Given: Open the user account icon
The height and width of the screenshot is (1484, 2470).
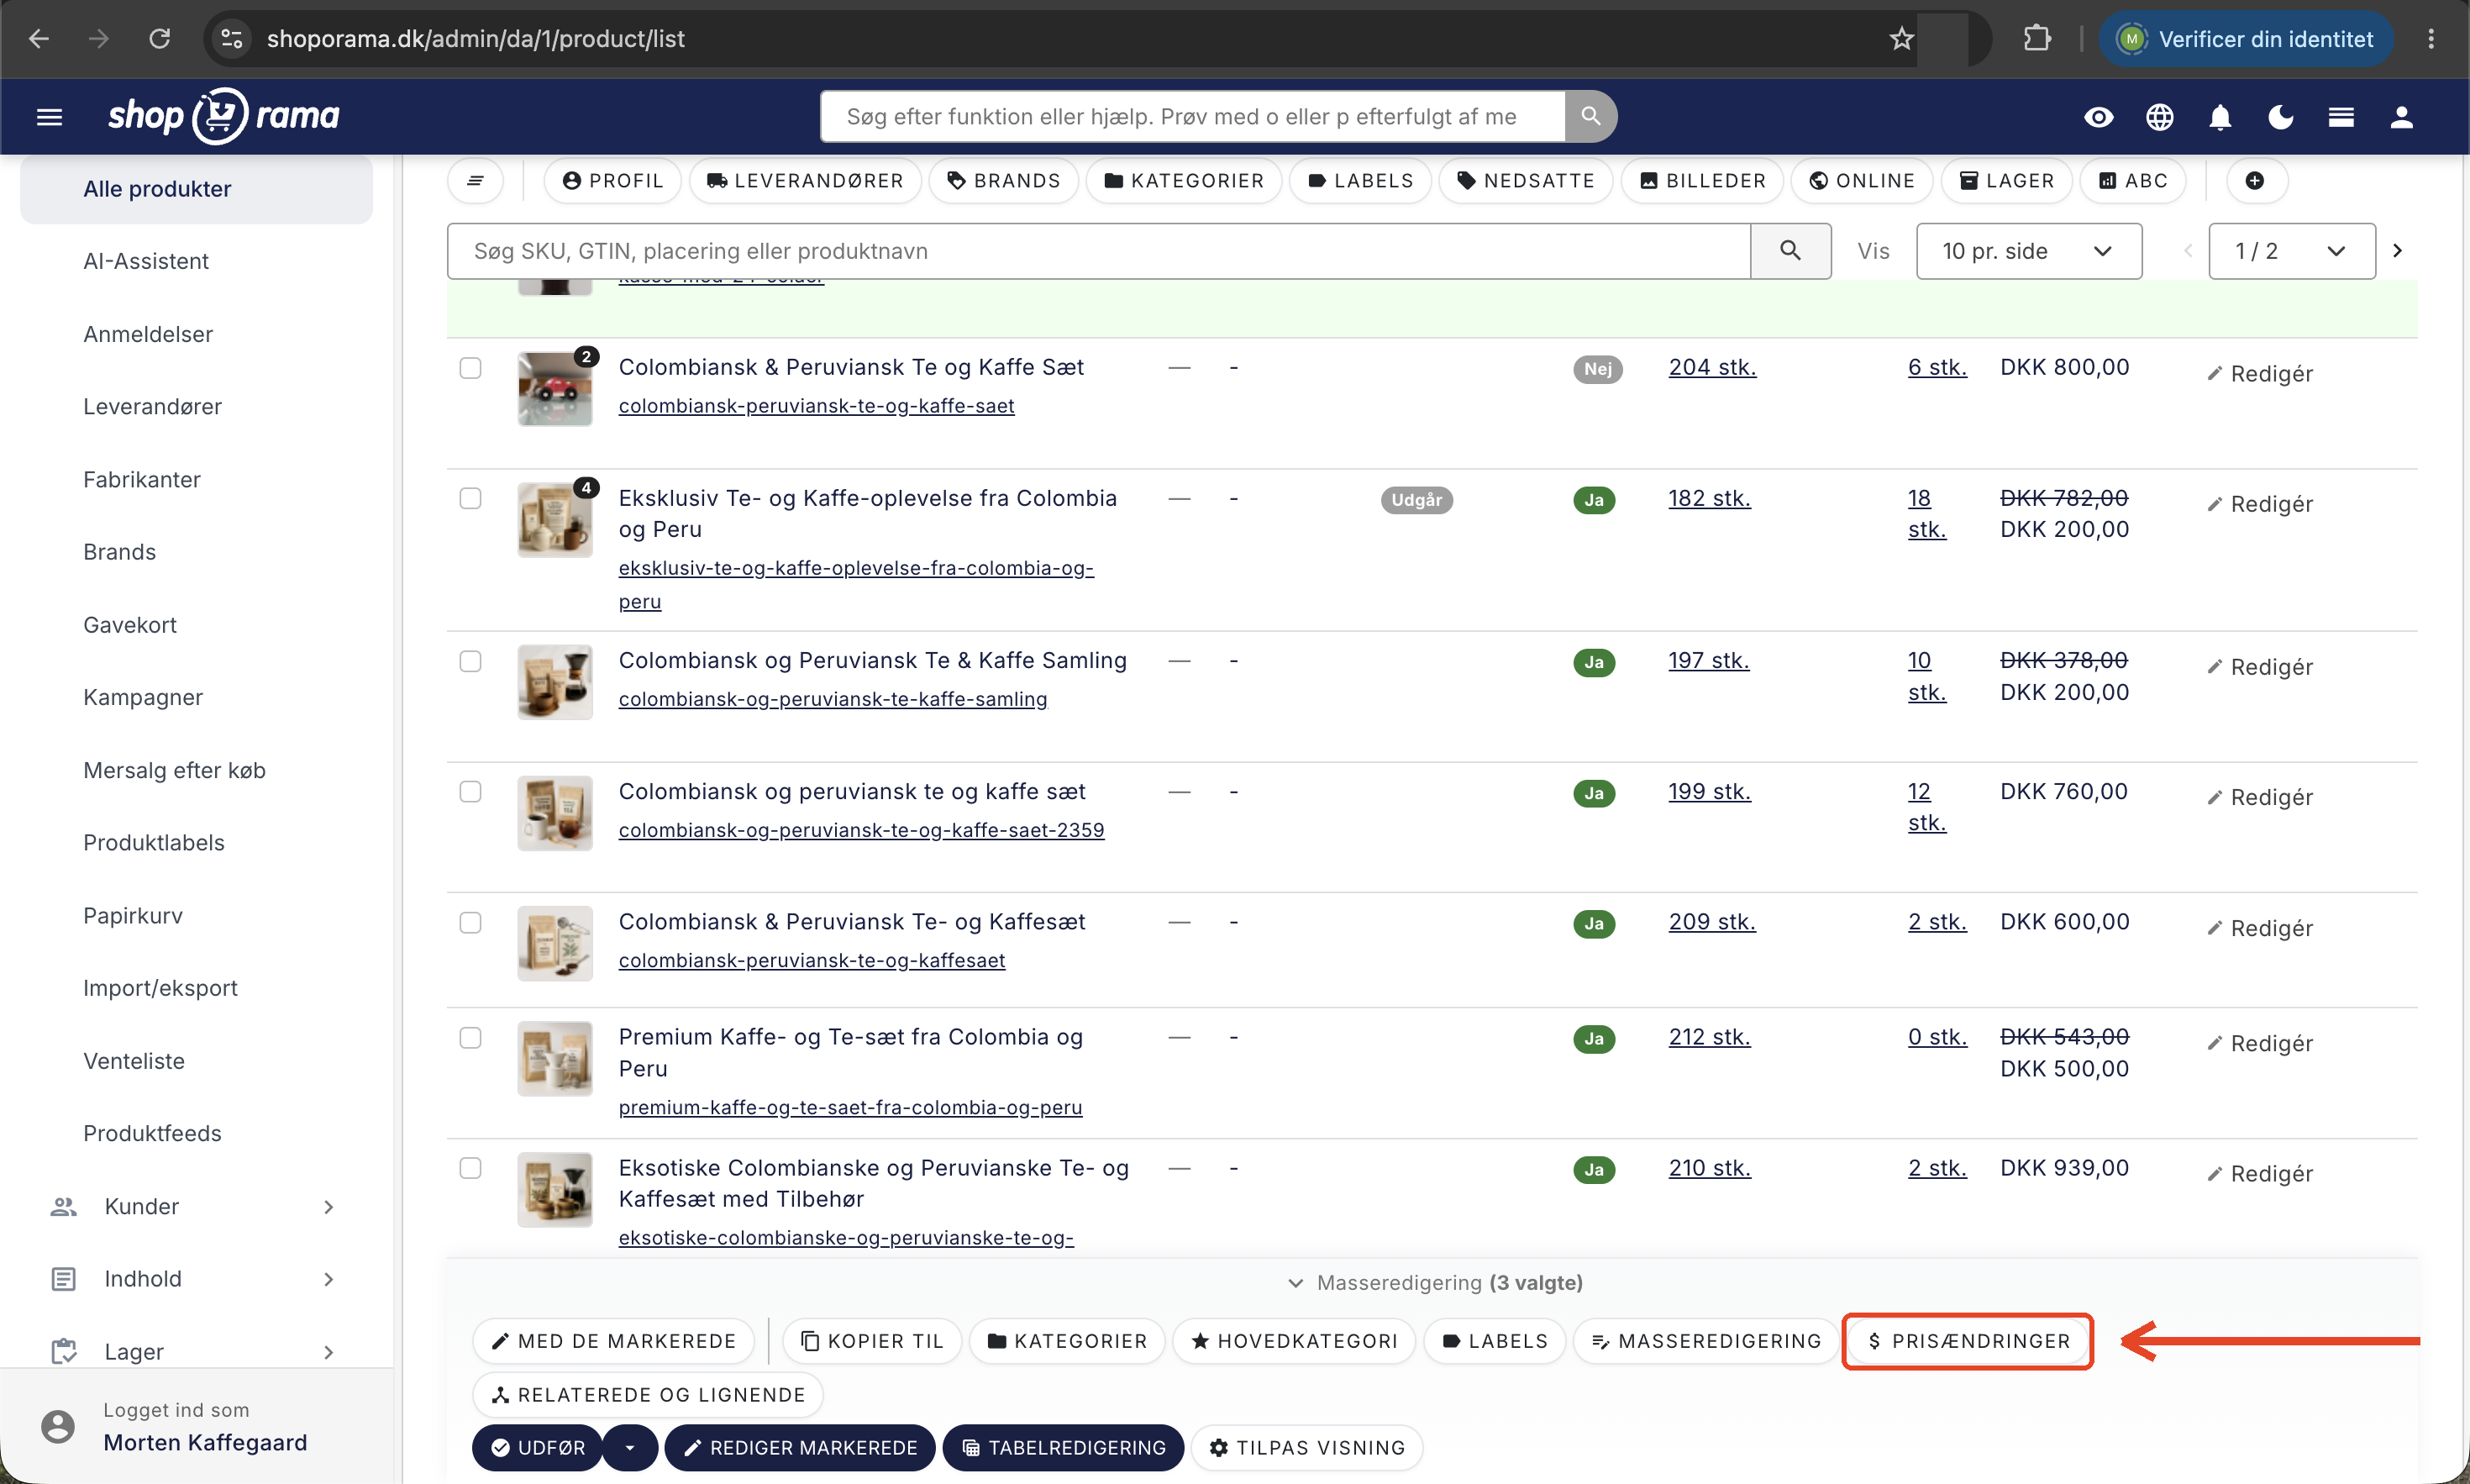Looking at the screenshot, I should 2401,117.
